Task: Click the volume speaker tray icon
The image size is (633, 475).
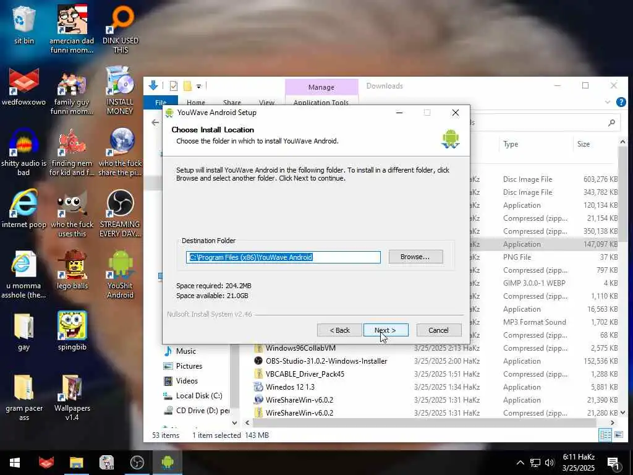Action: pos(550,463)
